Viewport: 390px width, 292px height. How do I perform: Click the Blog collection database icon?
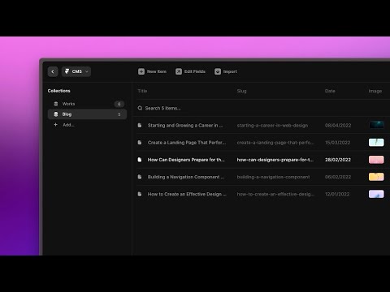pos(56,114)
